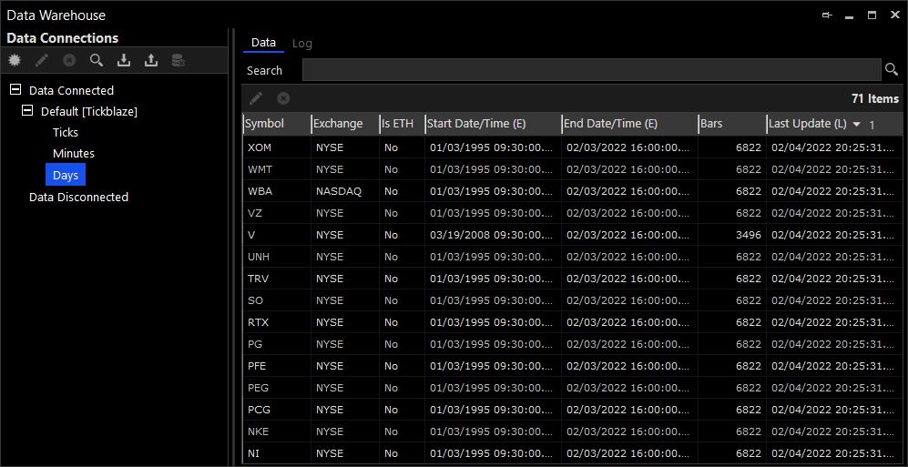Switch to the Log tab
This screenshot has width=908, height=467.
(x=301, y=43)
